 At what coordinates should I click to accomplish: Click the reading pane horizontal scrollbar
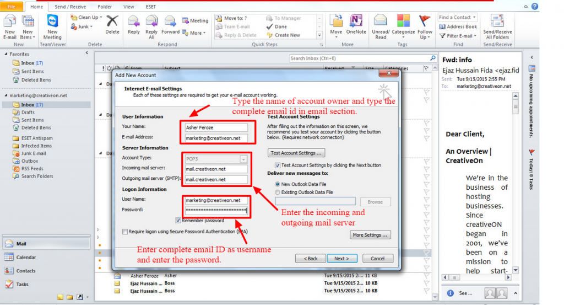(x=476, y=277)
